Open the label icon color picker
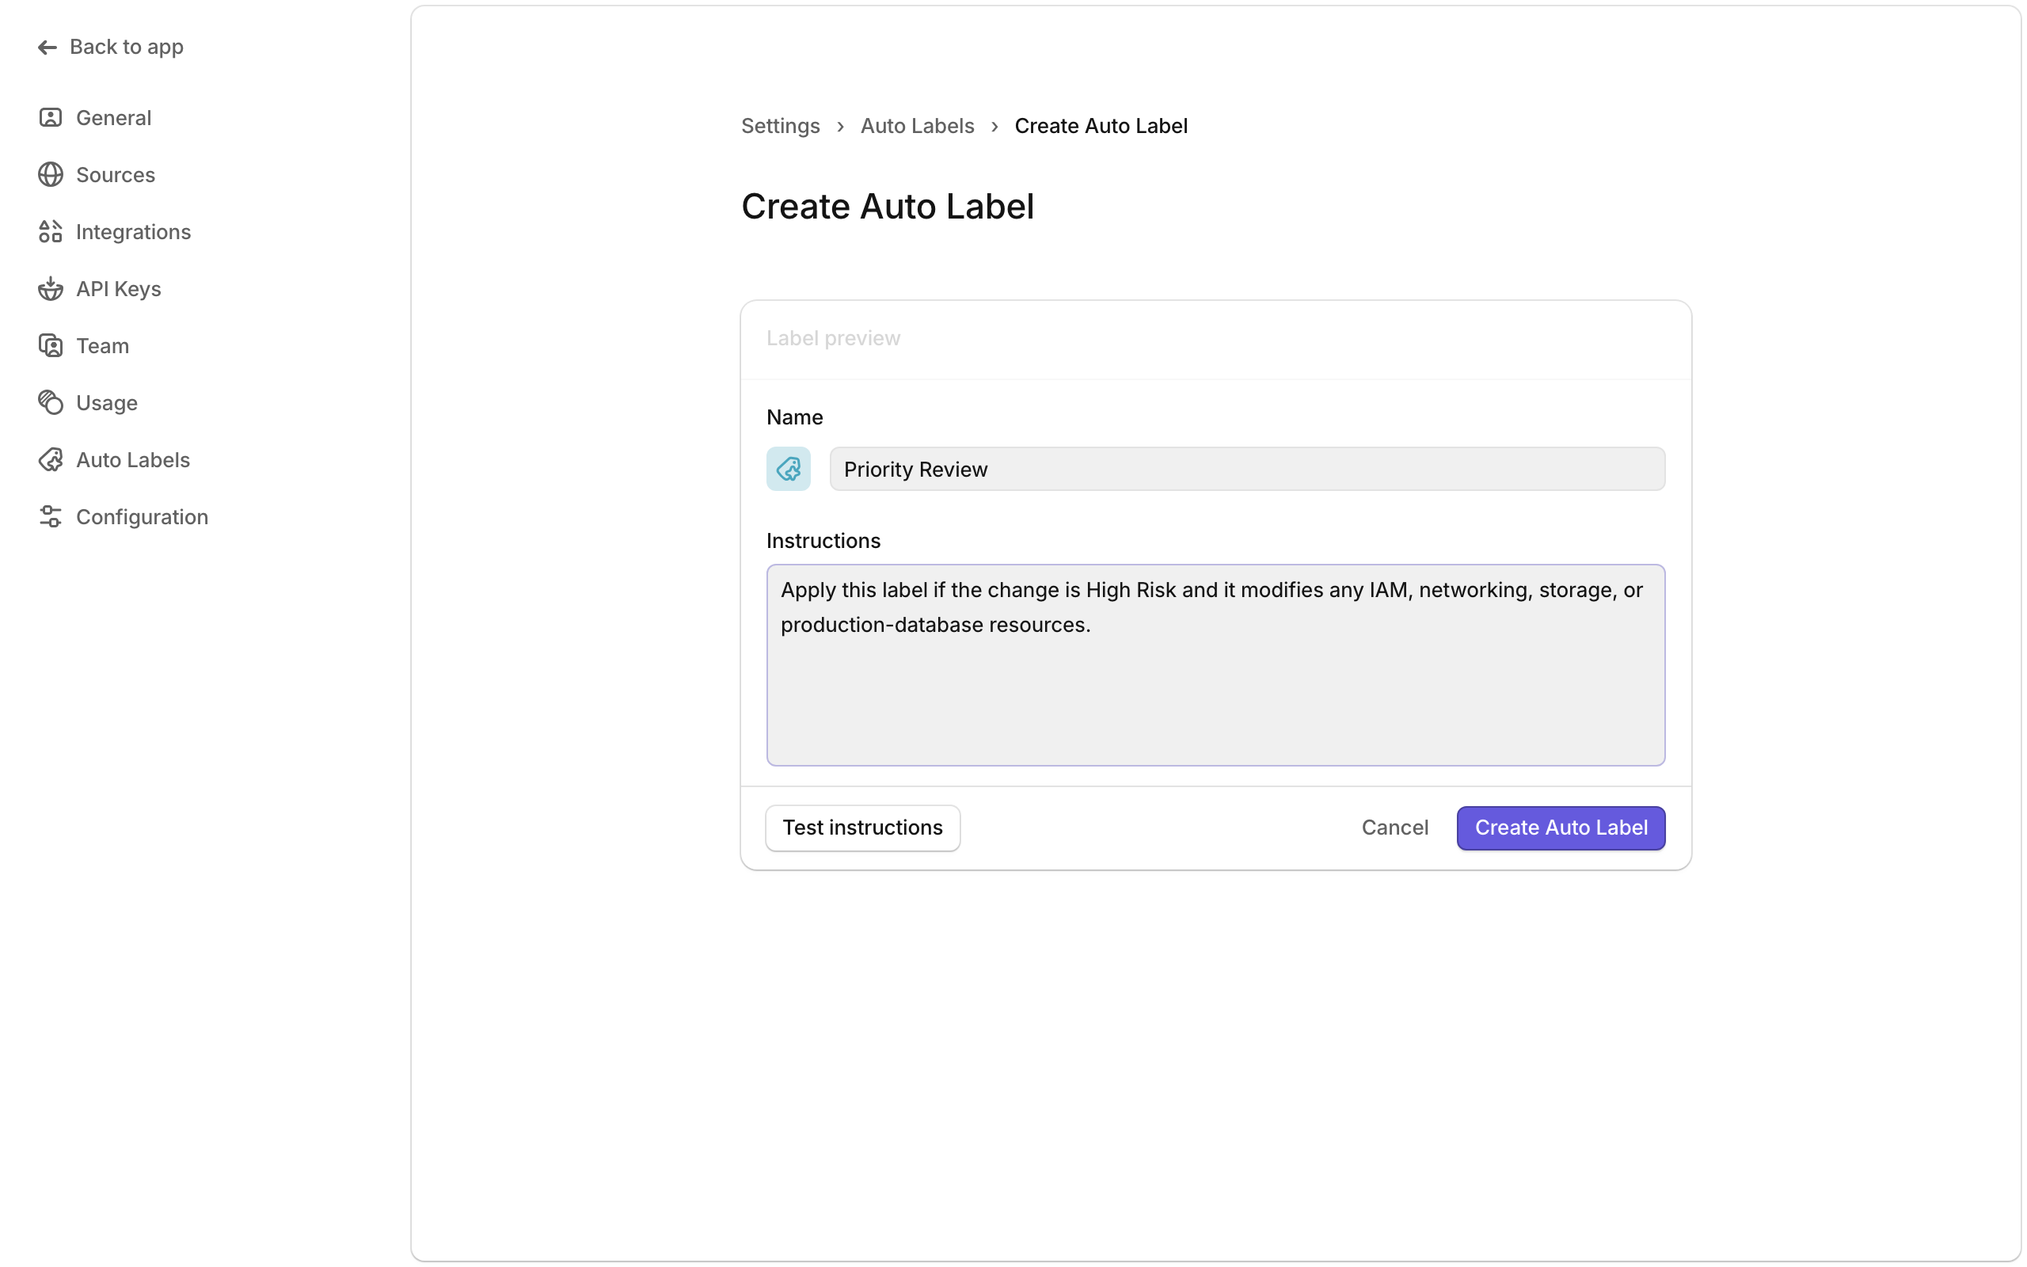Viewport: 2027px width, 1267px height. (787, 470)
